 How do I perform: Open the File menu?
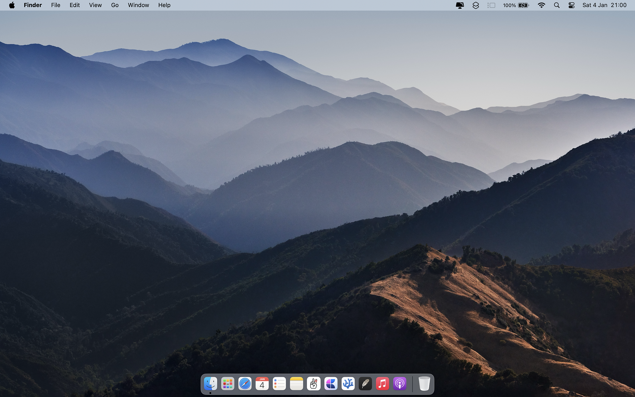tap(56, 5)
